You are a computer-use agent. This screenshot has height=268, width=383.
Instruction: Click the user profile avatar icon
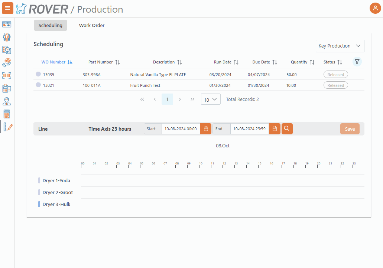tap(375, 8)
